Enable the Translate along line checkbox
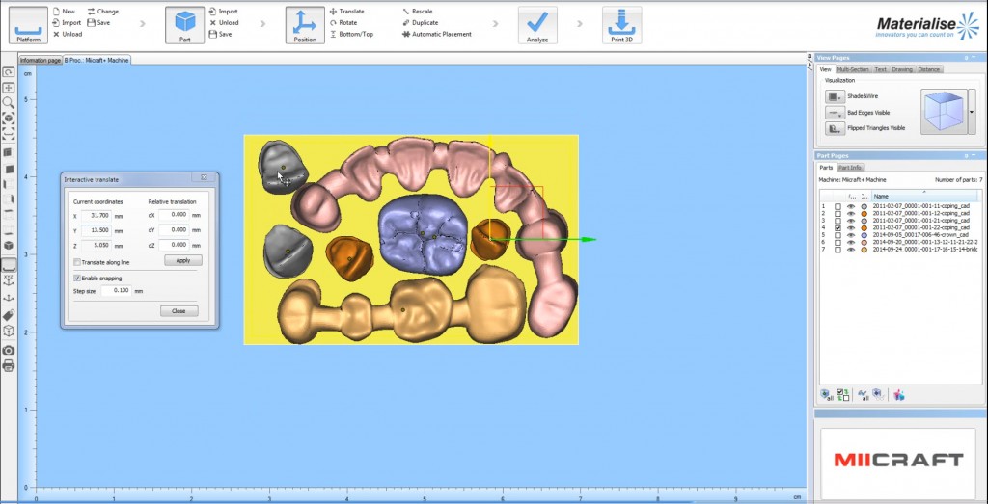988x504 pixels. 77,262
